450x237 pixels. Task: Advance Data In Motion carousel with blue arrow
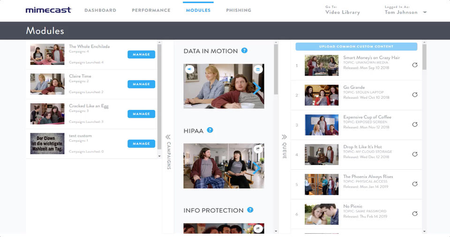(257, 88)
